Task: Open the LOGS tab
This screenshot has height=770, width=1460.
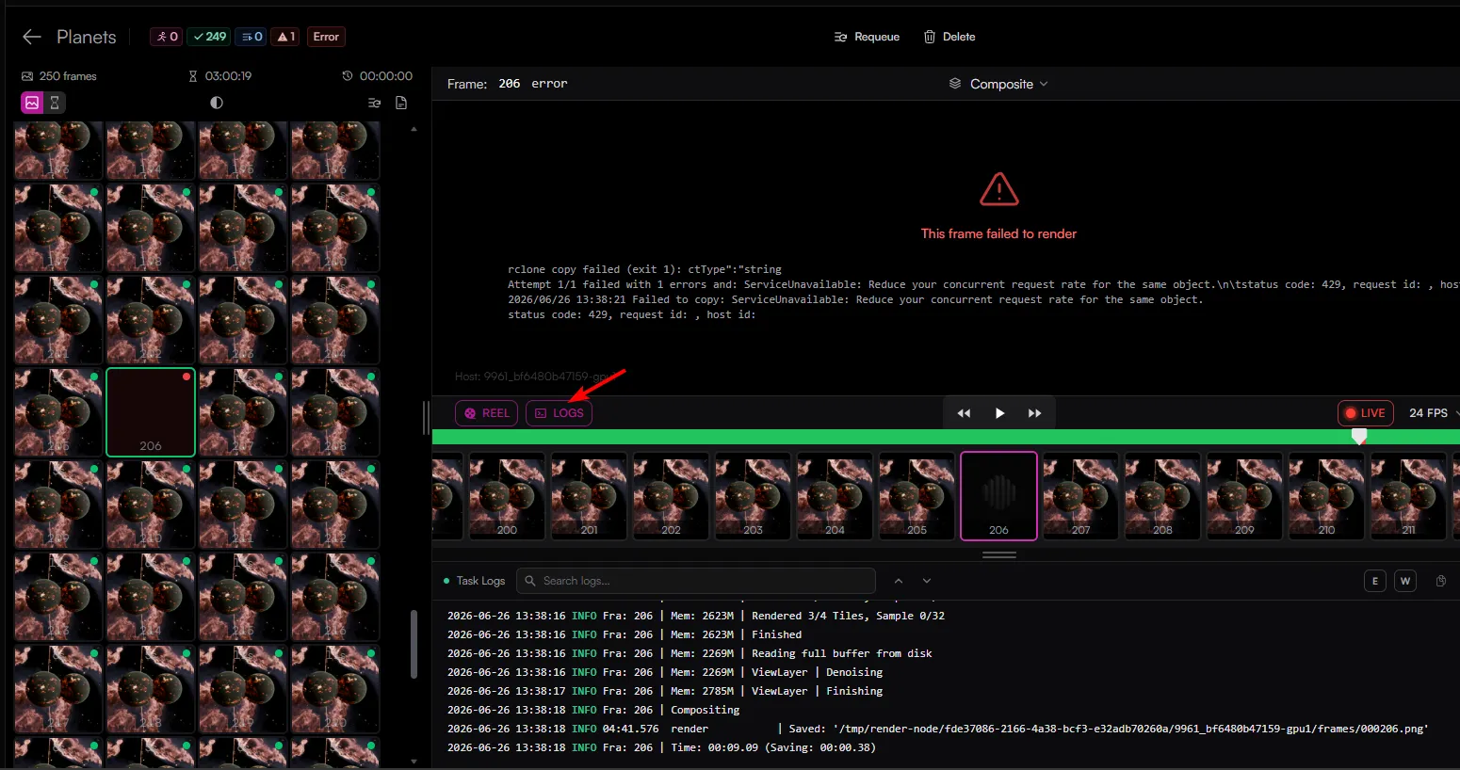Action: 559,413
